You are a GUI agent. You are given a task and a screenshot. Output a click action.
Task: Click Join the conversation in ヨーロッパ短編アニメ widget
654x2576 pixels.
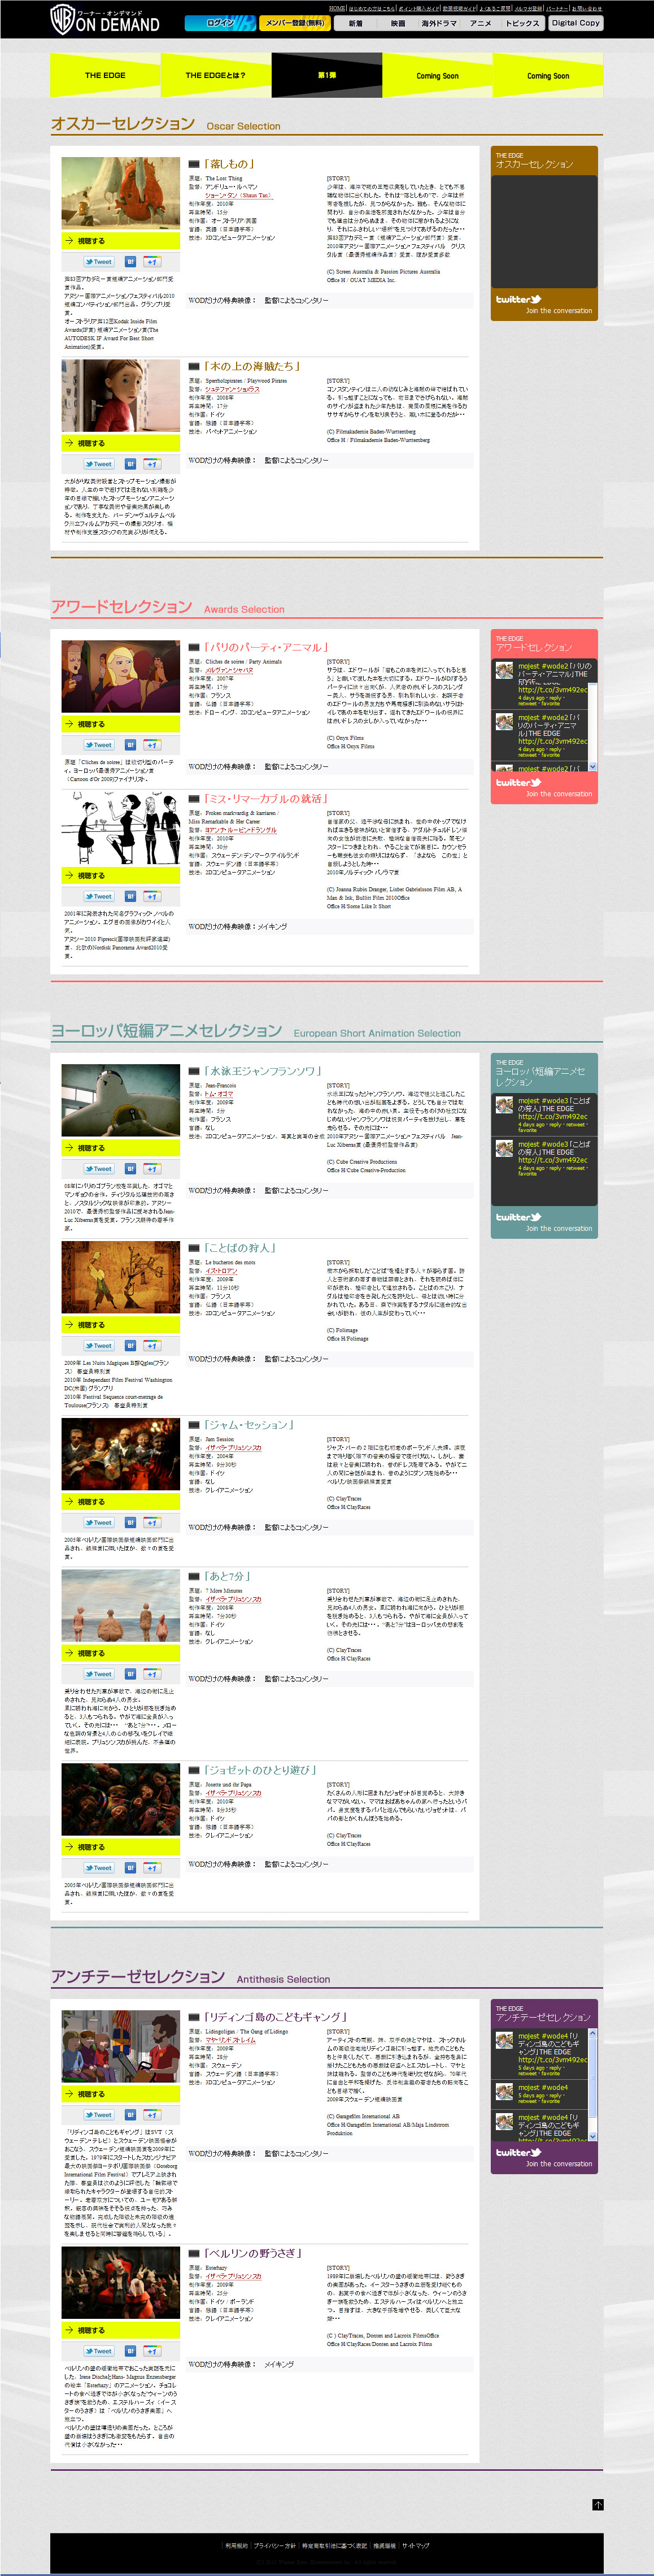559,1228
